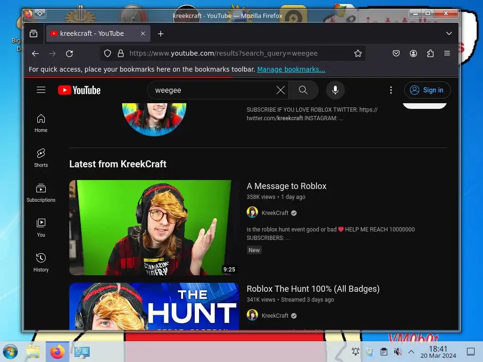
Task: Select the kreekcraft - YouTube tab
Action: [98, 33]
